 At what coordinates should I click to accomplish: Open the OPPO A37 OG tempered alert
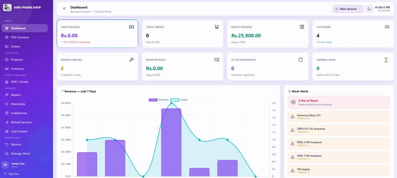click(x=339, y=130)
